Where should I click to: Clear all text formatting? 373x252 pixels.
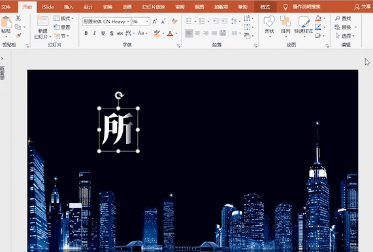coord(174,22)
